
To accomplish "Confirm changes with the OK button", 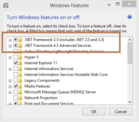I will (x=94, y=111).
